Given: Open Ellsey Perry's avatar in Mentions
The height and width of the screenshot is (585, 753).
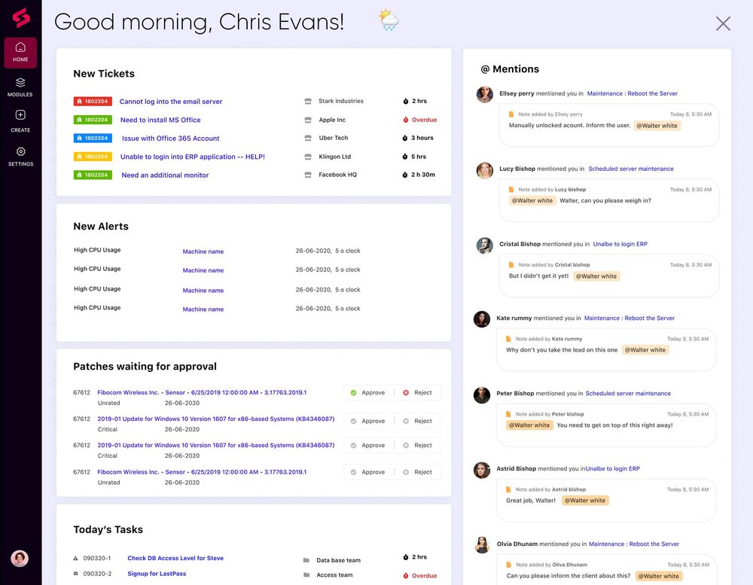Looking at the screenshot, I should click(484, 94).
